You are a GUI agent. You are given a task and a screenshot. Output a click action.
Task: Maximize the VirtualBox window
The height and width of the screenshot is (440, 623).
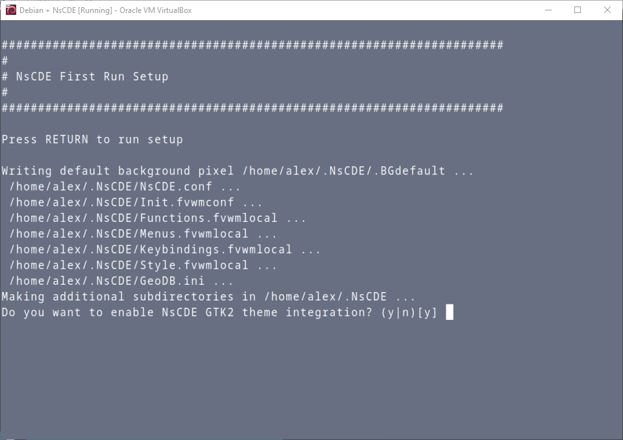pos(578,10)
